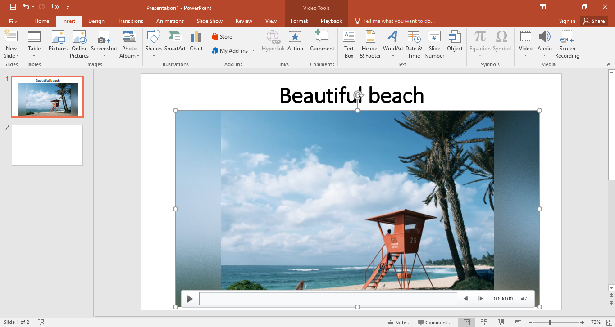Open the Animations ribbon tab
The height and width of the screenshot is (327, 615).
click(169, 21)
